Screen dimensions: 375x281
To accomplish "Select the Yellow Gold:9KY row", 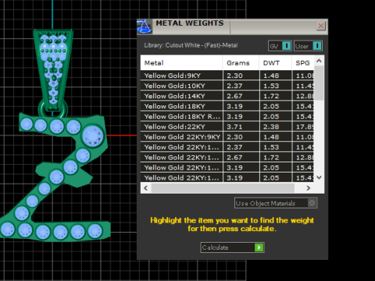I will [227, 76].
